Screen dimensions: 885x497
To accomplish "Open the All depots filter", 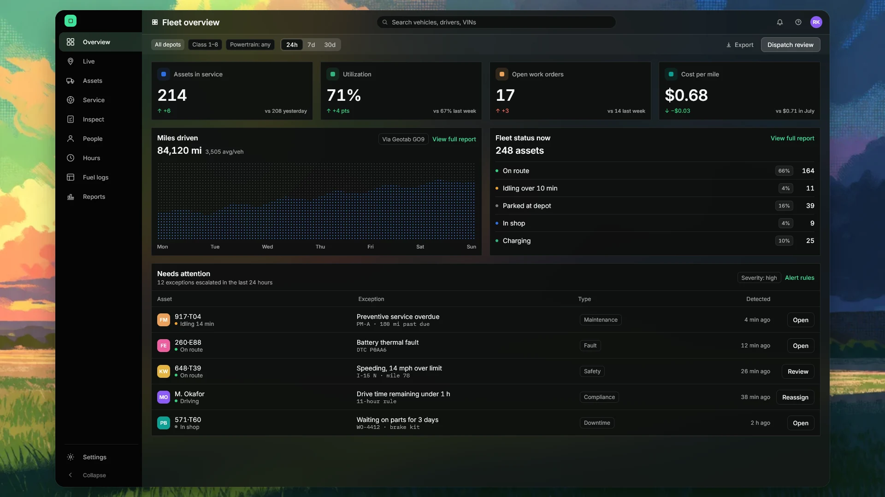I will (168, 45).
